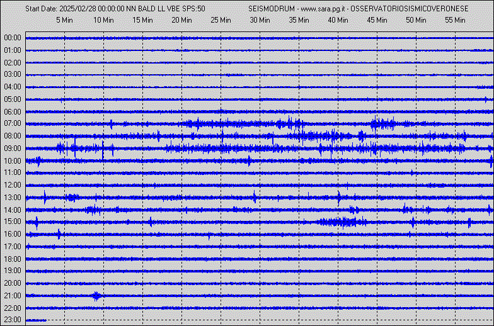
Task: Select the 22:00 hour label
Action: click(13, 308)
